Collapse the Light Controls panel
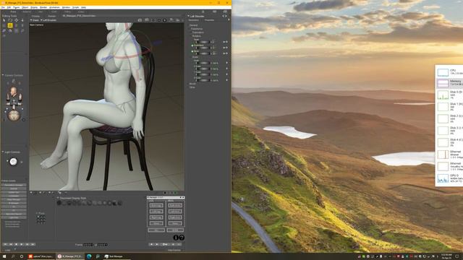 click(x=3, y=152)
